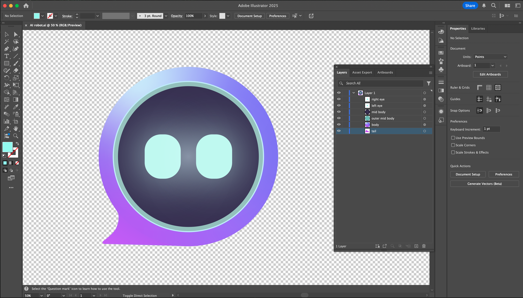This screenshot has width=523, height=298.
Task: Select the Magic Wand tool
Action: pyautogui.click(x=7, y=41)
